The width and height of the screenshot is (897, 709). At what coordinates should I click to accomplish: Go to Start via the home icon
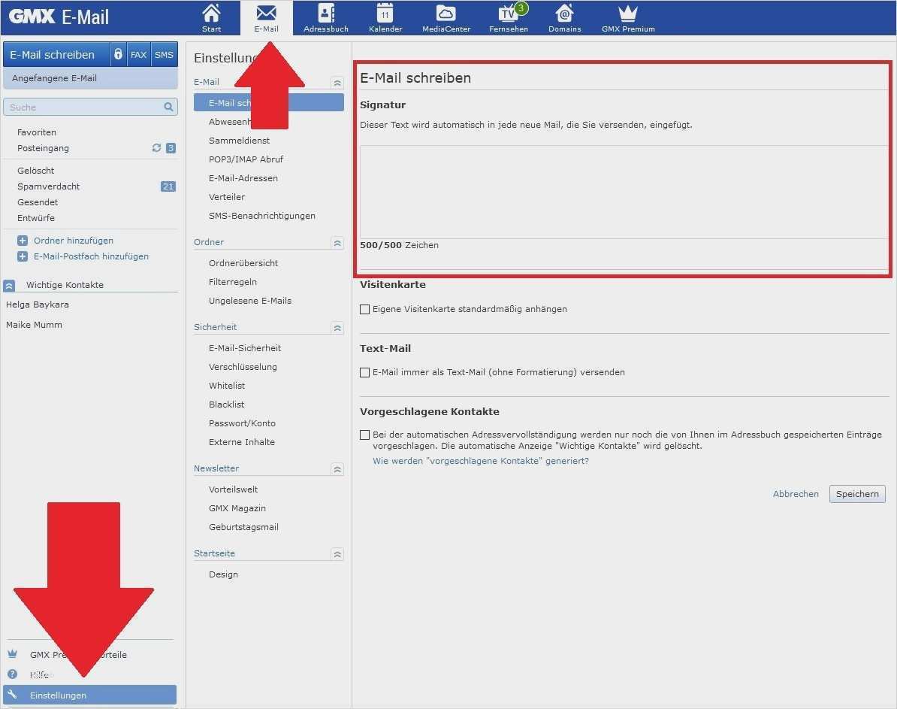(x=211, y=17)
